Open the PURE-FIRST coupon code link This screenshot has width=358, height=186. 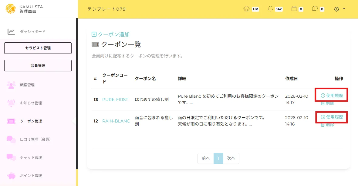[115, 100]
